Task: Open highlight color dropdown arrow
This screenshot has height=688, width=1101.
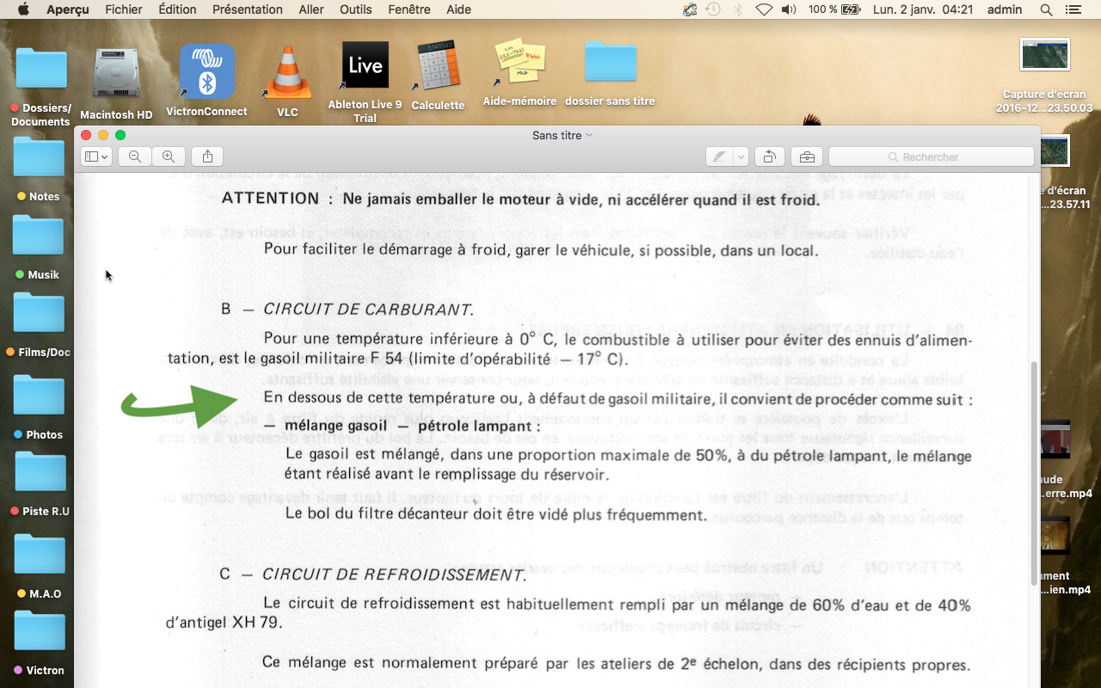Action: pyautogui.click(x=740, y=157)
